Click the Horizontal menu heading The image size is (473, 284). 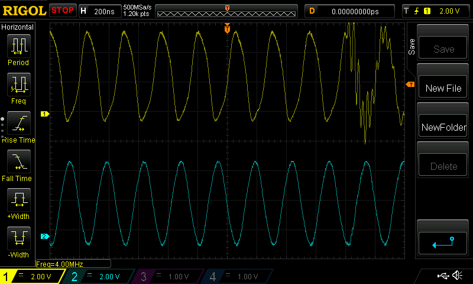pyautogui.click(x=18, y=27)
